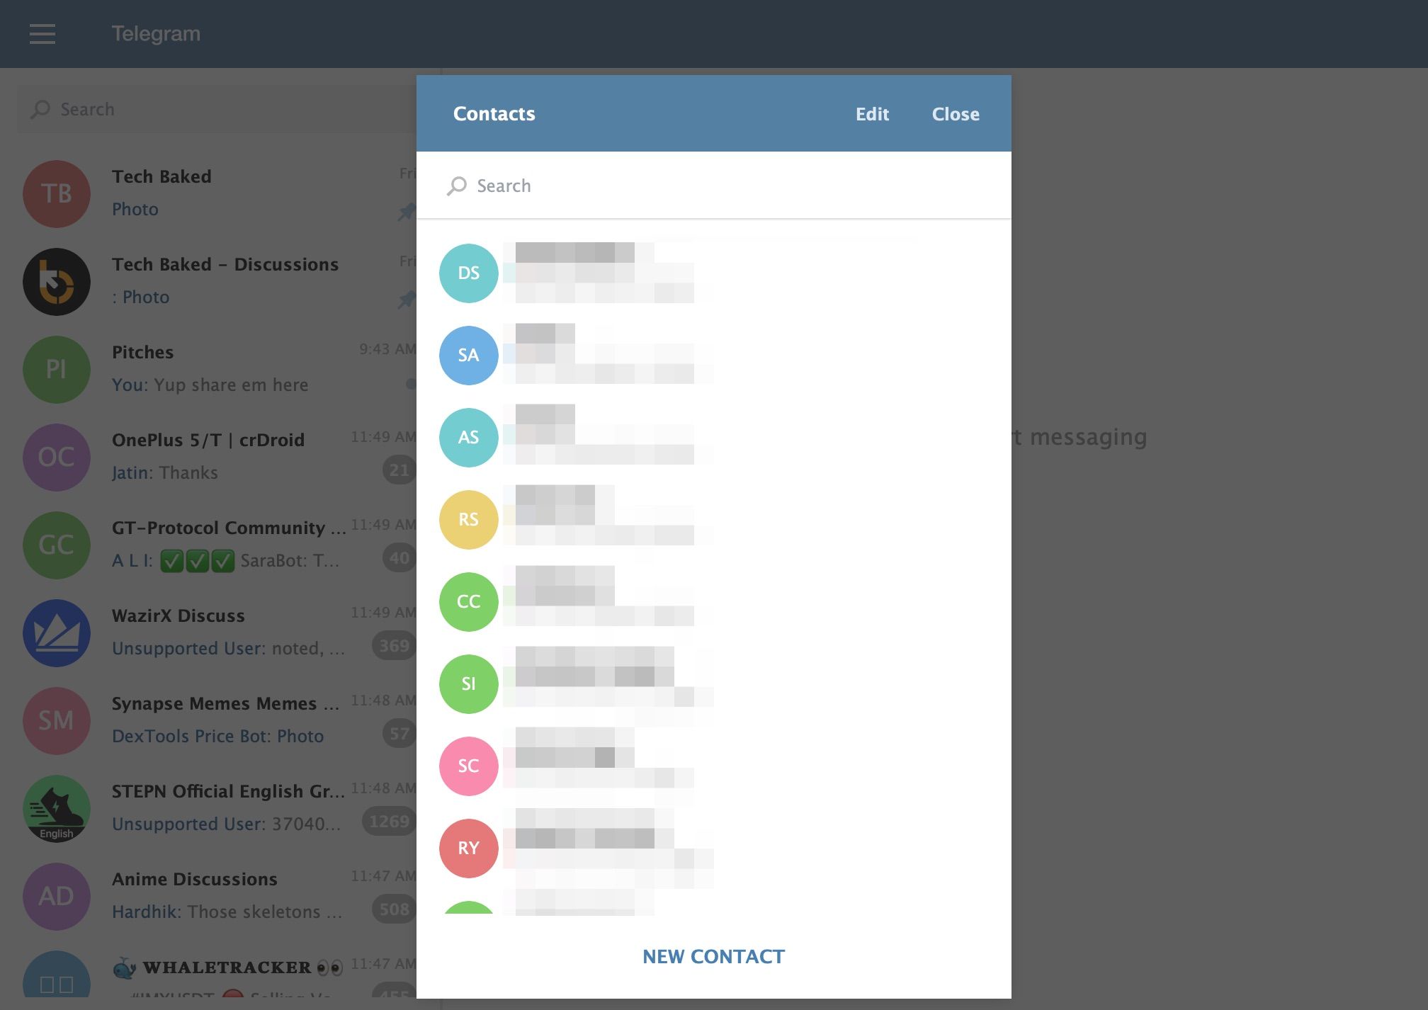Viewport: 1428px width, 1010px height.
Task: Click the AD avatar of Anime Discussions
Action: coord(57,897)
